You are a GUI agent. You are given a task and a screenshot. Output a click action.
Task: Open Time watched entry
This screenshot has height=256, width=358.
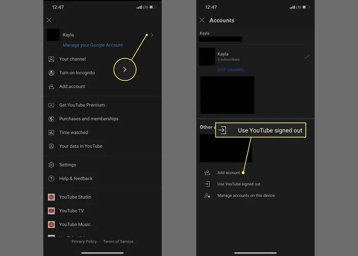tap(74, 132)
